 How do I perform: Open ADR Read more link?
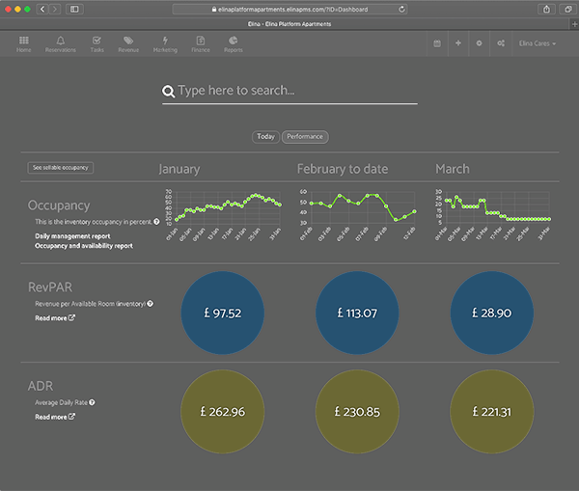(x=55, y=417)
